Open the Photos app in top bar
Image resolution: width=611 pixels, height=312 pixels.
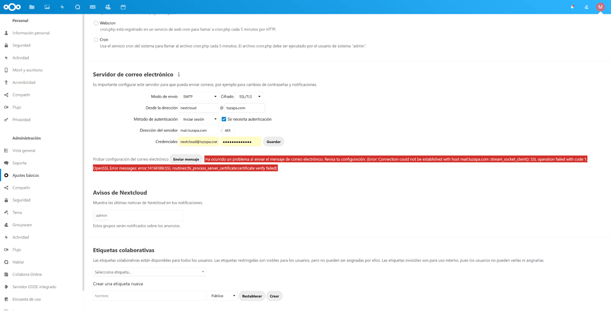point(47,7)
